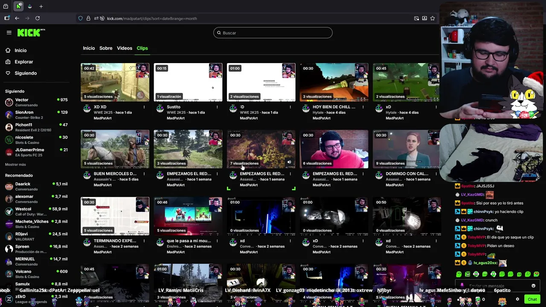Click the nicosiete channel row

(36, 139)
